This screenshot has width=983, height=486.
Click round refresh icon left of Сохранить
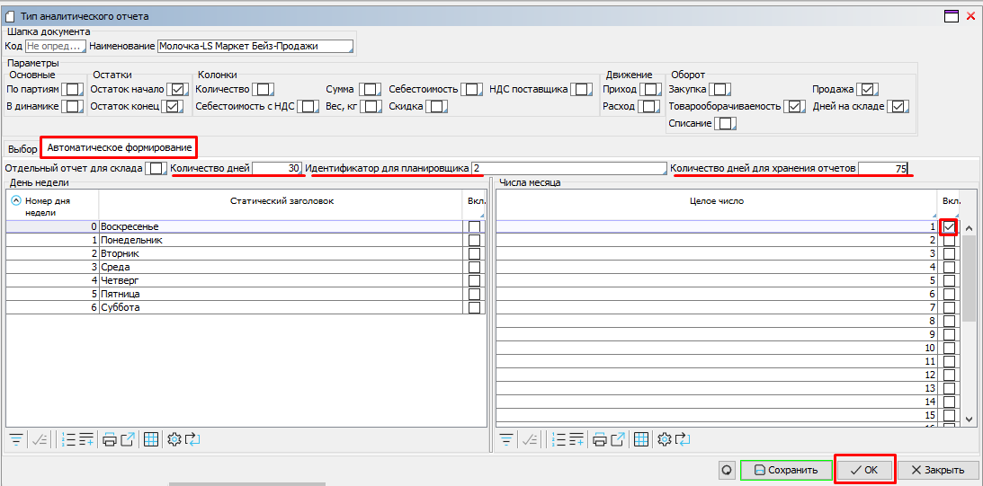(727, 470)
